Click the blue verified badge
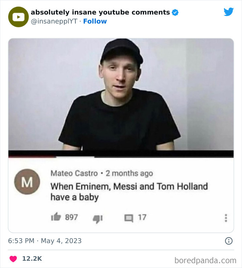The image size is (242, 268). pos(175,12)
